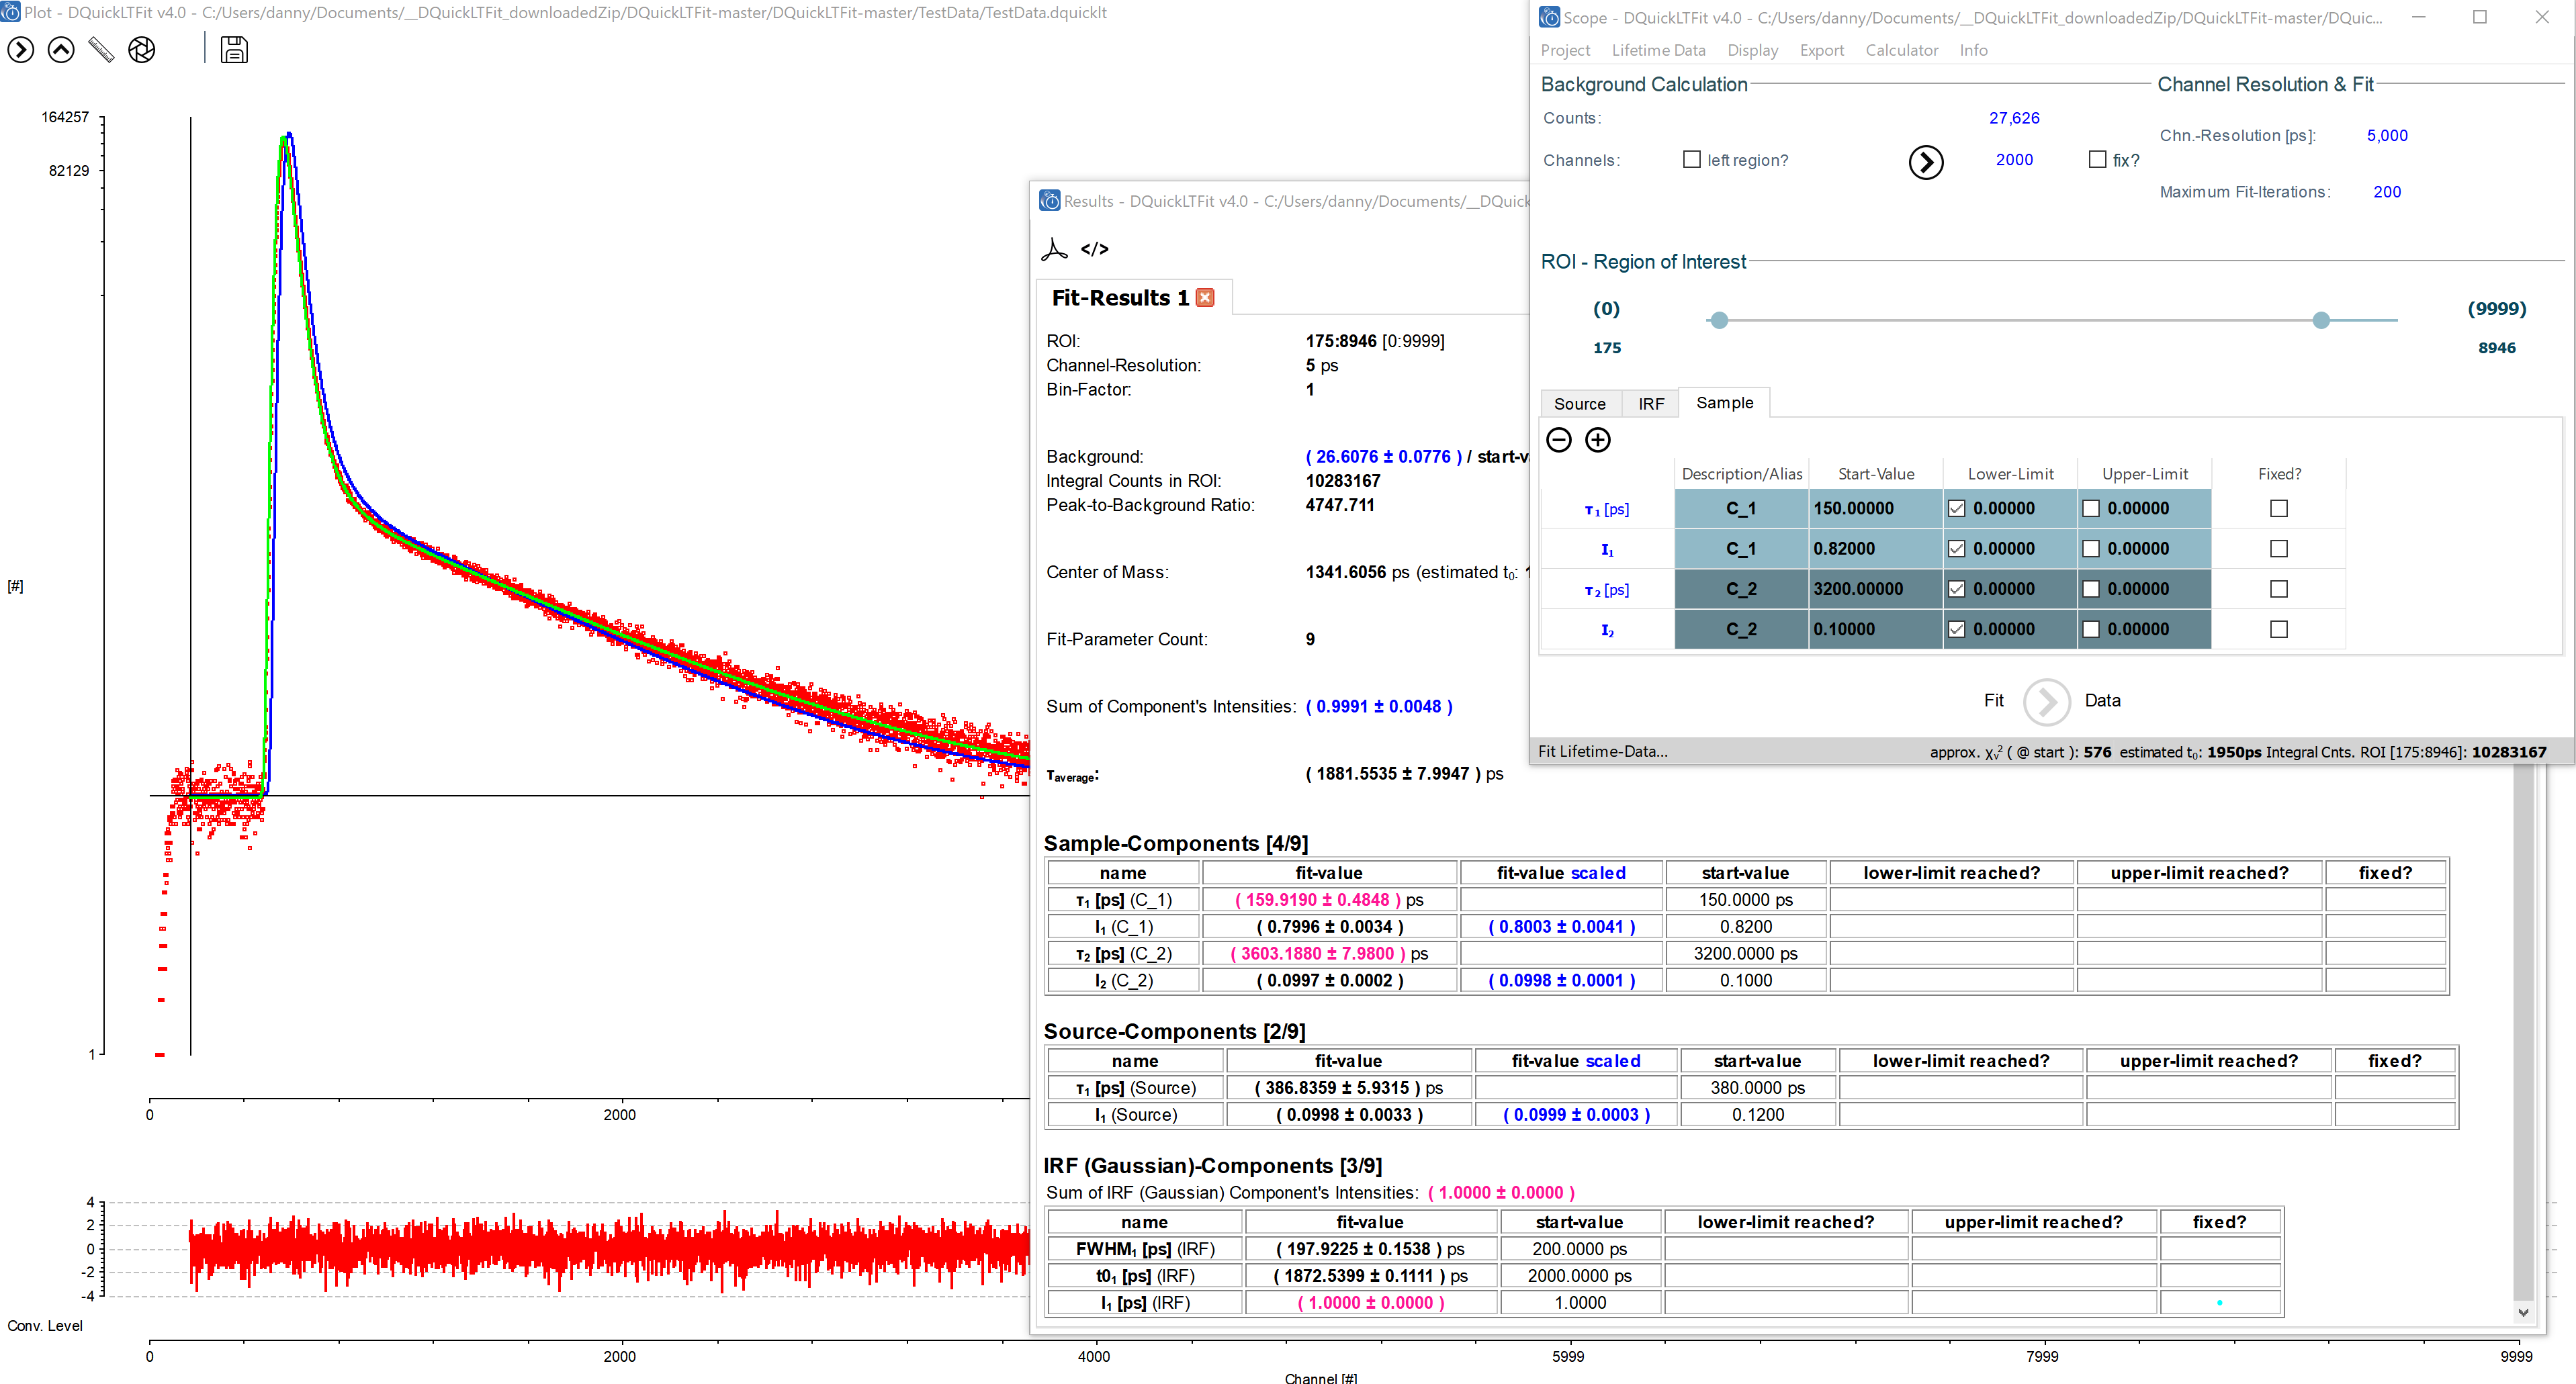Close the Fit-Results 1 tab
Viewport: 2576px width, 1384px height.
click(1205, 298)
